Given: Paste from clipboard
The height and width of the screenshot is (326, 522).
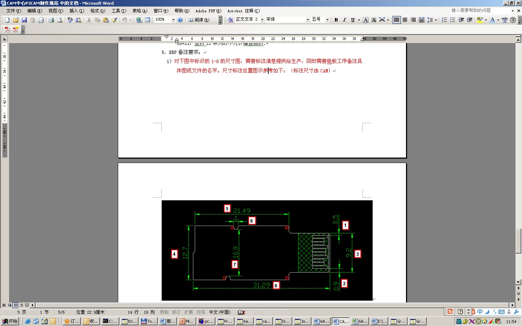Looking at the screenshot, I should click(105, 20).
